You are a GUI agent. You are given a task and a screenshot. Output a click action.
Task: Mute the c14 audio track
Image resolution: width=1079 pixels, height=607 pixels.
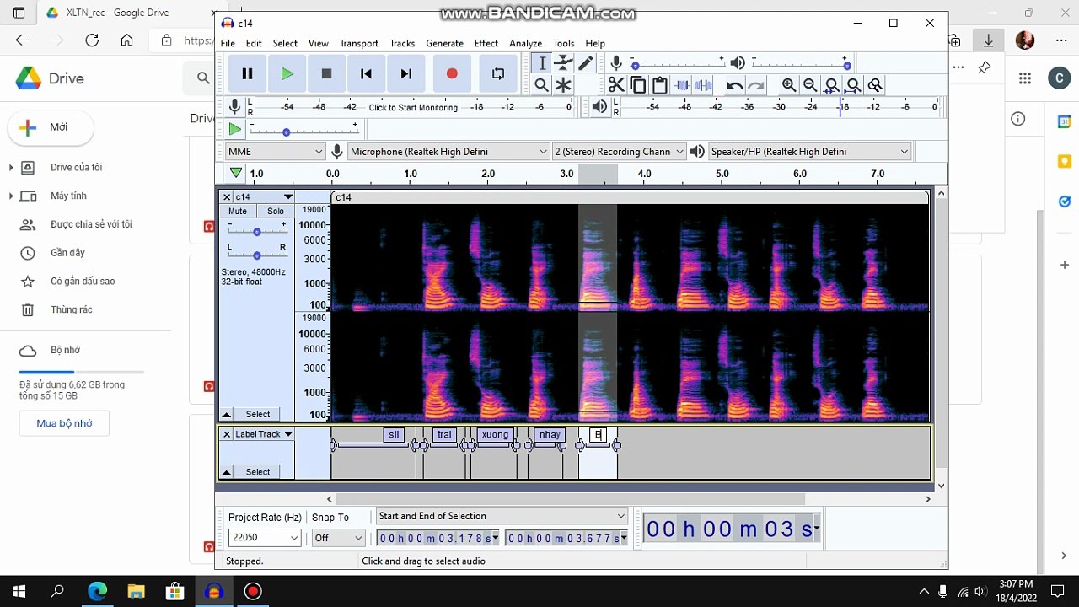[x=238, y=211]
